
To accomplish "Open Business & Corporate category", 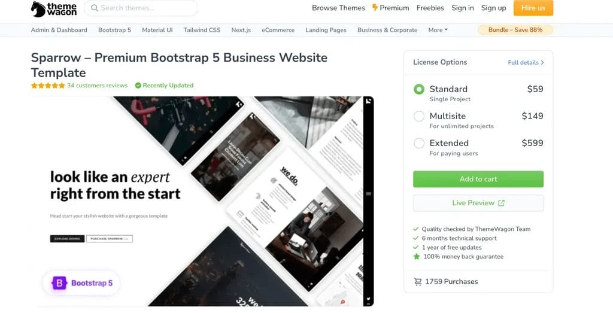I will (387, 30).
